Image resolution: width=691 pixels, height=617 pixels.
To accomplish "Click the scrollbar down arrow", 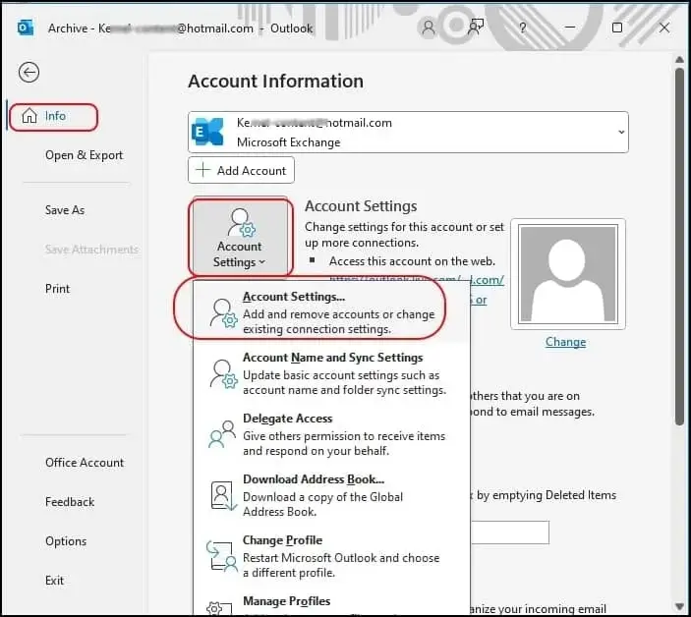I will (679, 606).
